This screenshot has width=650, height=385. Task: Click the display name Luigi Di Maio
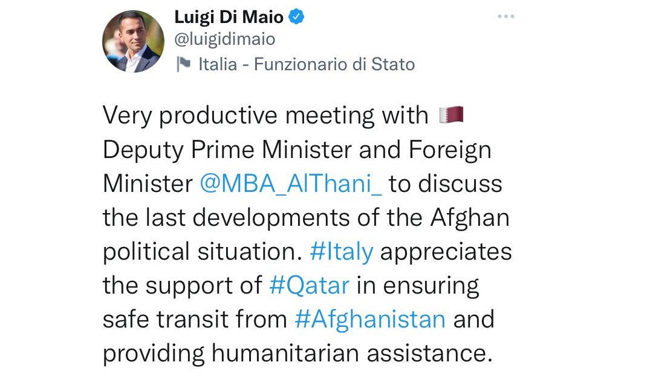coord(229,18)
